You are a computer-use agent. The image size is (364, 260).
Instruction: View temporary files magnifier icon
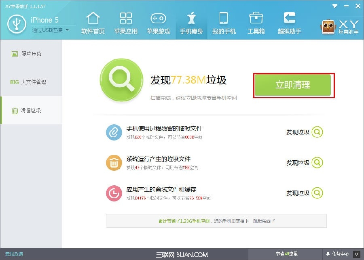point(317,132)
